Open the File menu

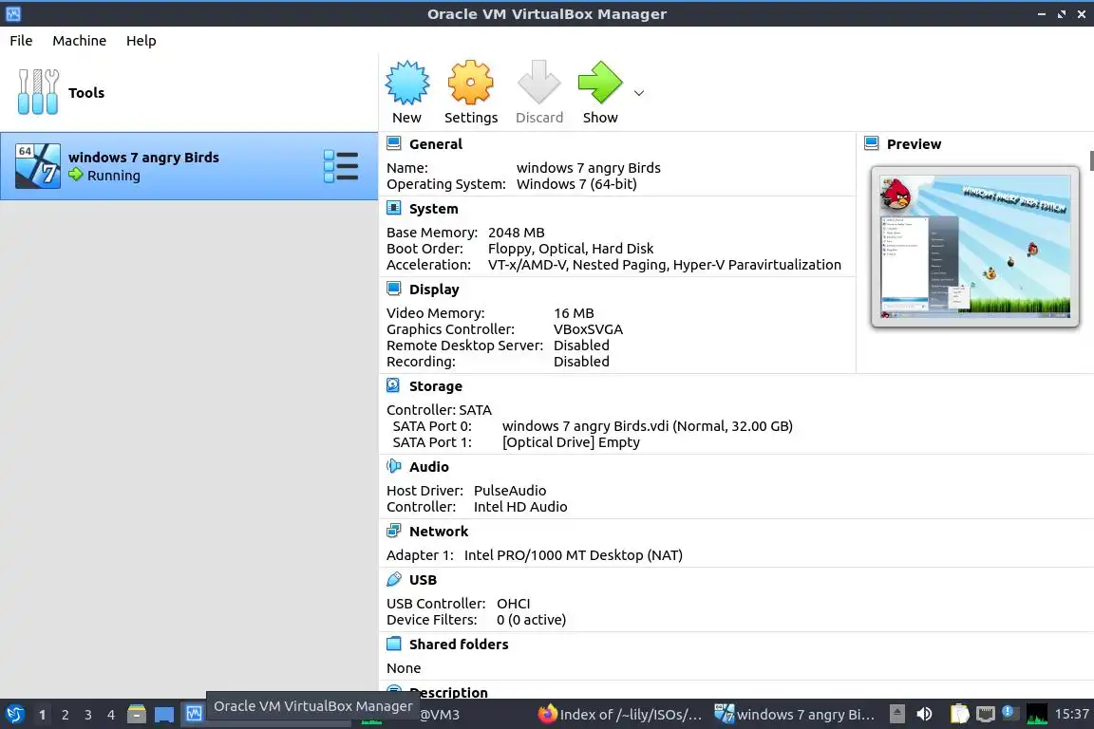click(21, 41)
